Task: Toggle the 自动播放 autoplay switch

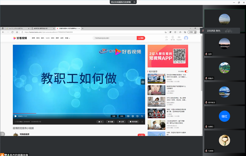Action: [x=186, y=71]
